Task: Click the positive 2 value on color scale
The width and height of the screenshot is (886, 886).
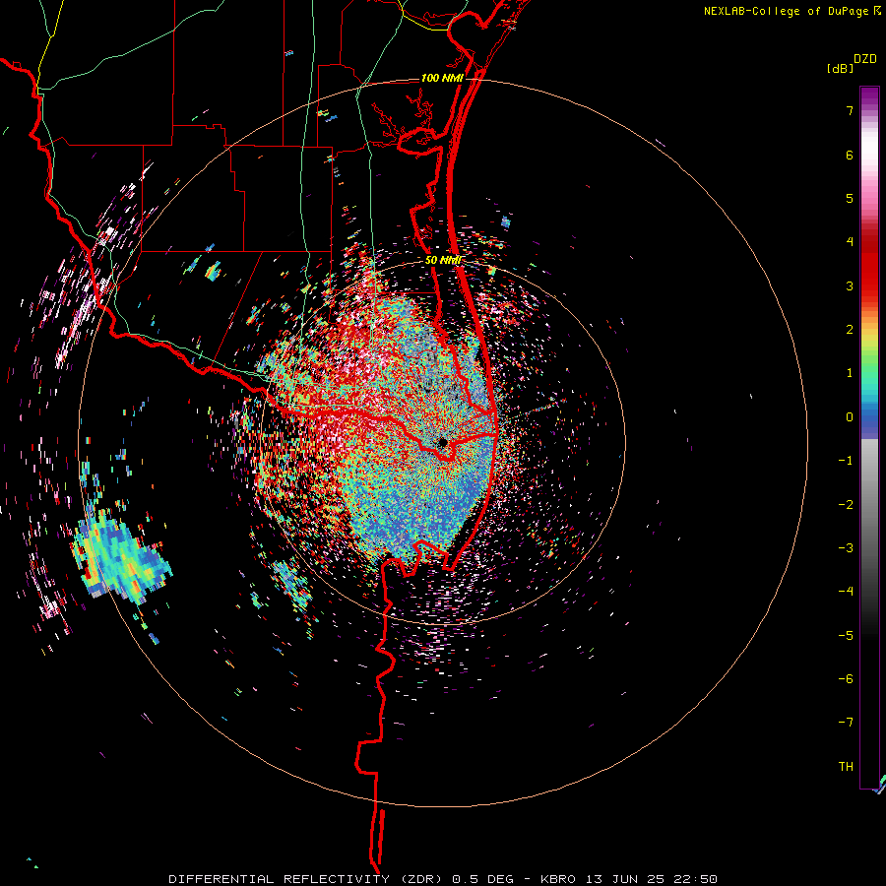Action: 850,330
